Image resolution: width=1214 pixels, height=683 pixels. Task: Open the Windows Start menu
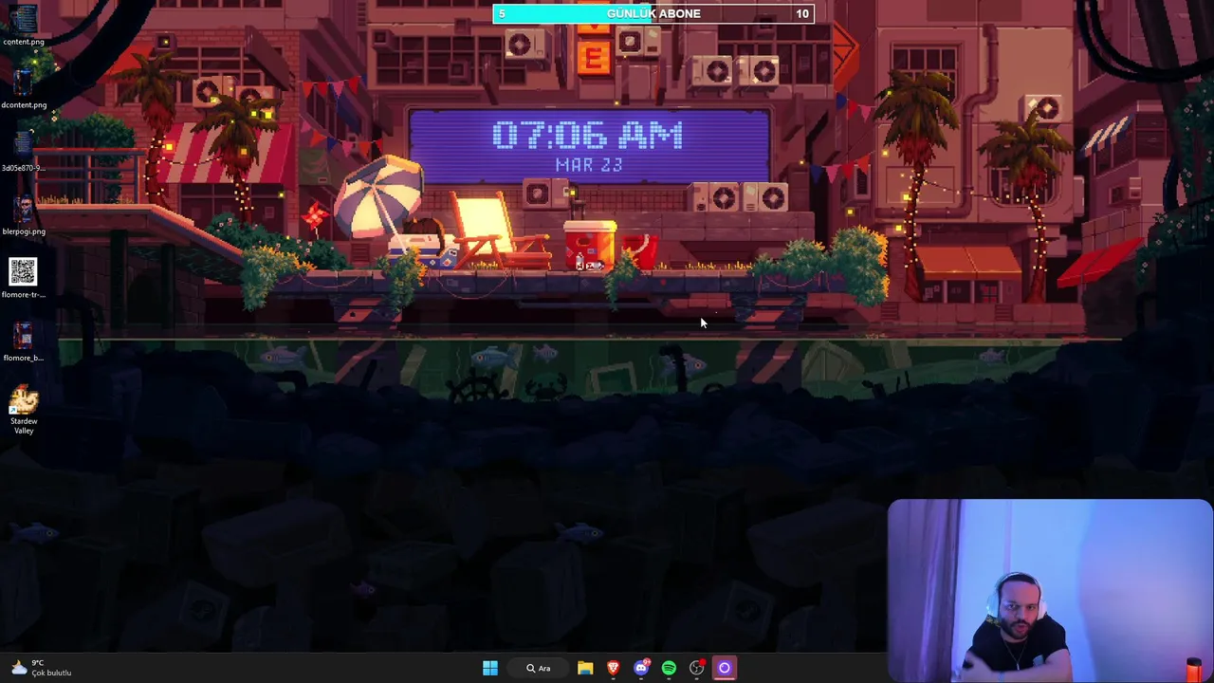click(x=490, y=668)
